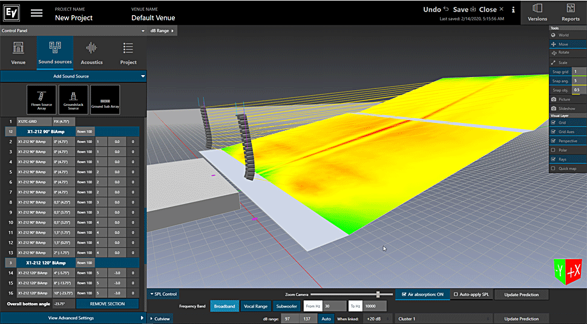Select the X1-212 120° BiAmp section header
Image resolution: width=587 pixels, height=324 pixels.
(46, 263)
